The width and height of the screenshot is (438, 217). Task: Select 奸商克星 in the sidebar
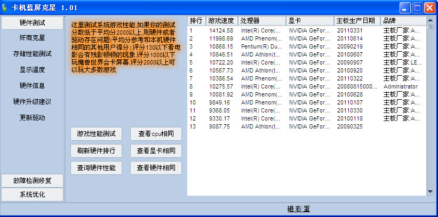point(33,38)
